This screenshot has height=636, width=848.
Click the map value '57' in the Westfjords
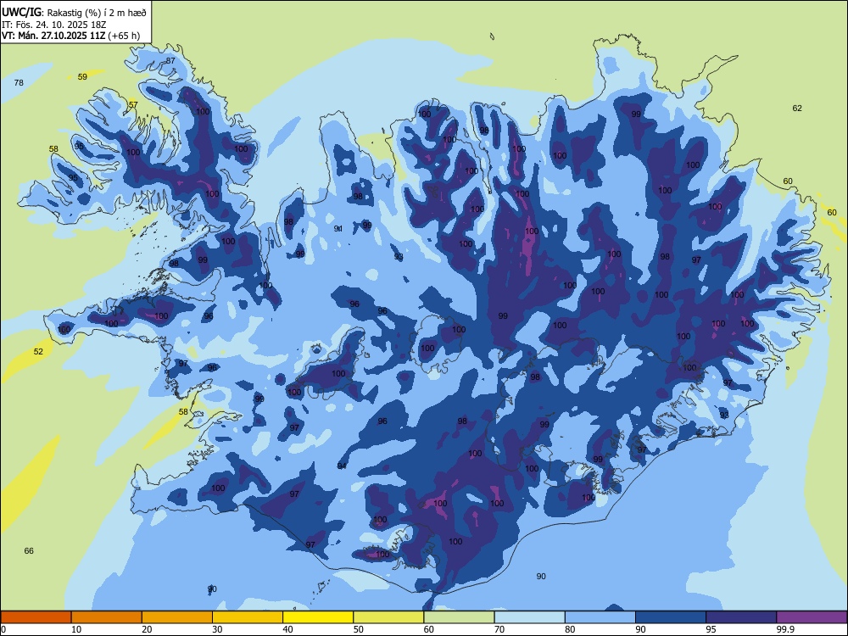133,105
